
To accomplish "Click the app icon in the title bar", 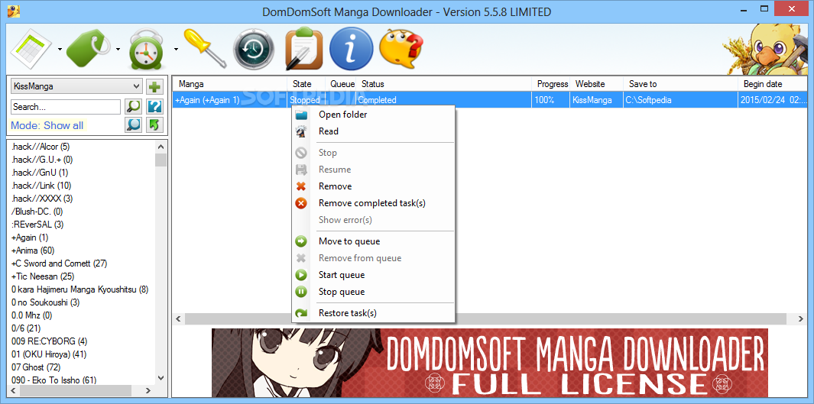I will (x=13, y=11).
